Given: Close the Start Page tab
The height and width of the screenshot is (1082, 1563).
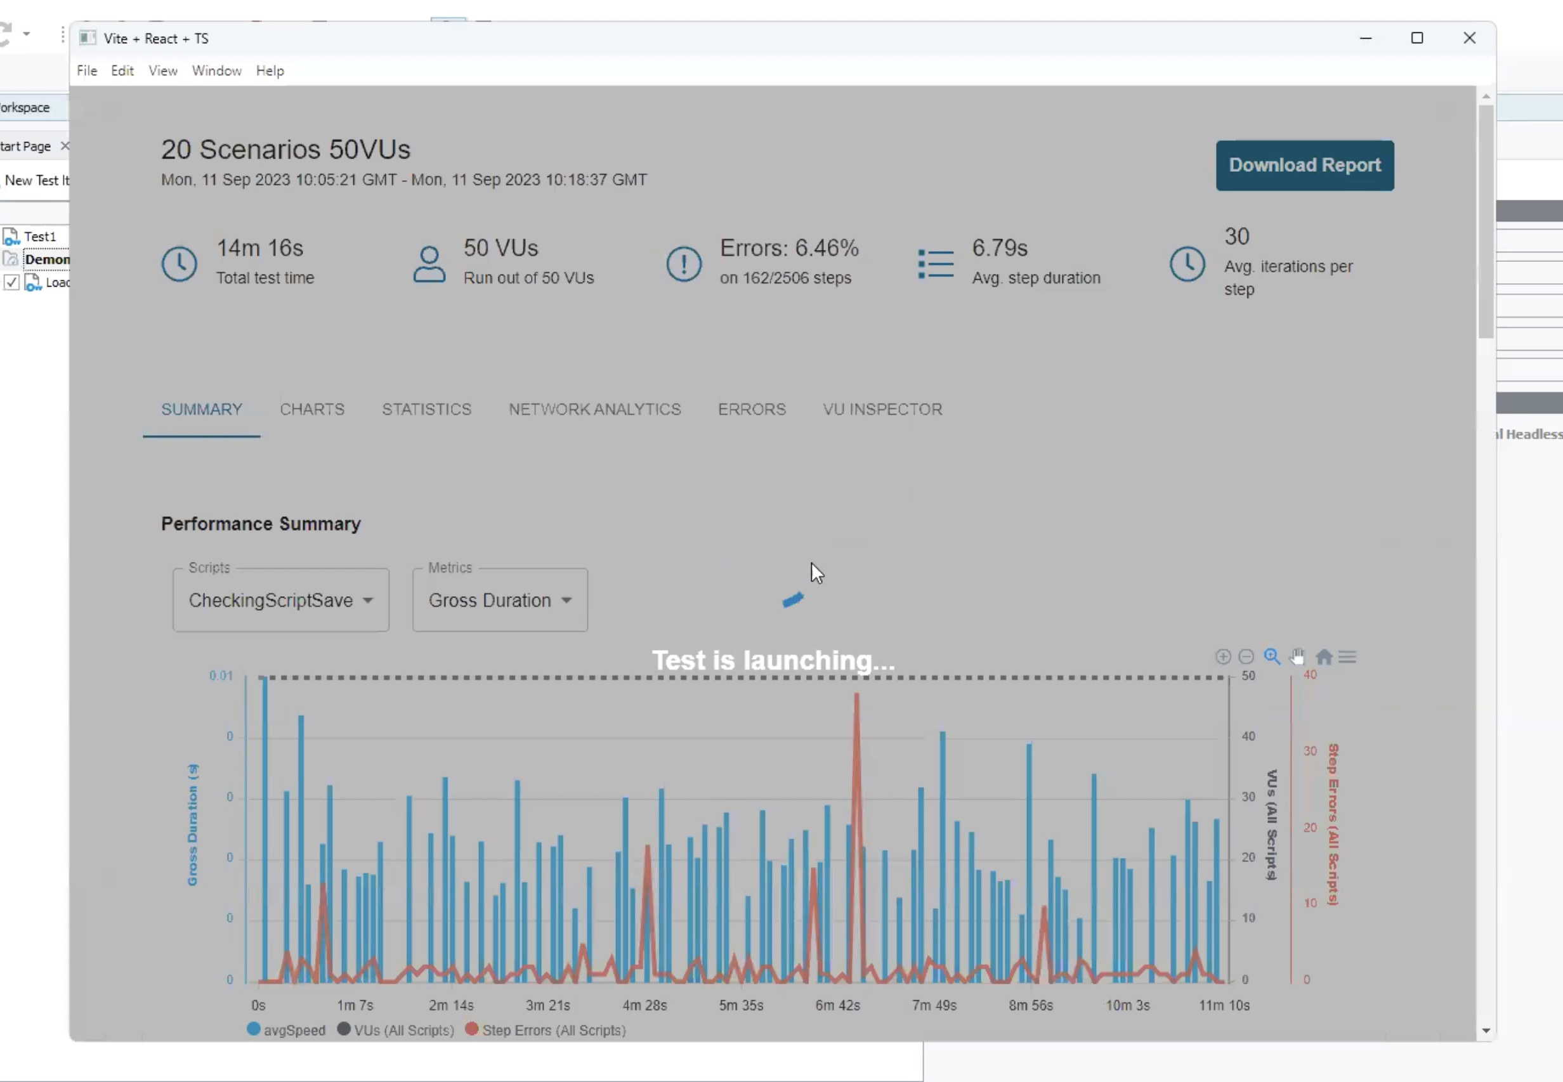Looking at the screenshot, I should click(x=65, y=146).
